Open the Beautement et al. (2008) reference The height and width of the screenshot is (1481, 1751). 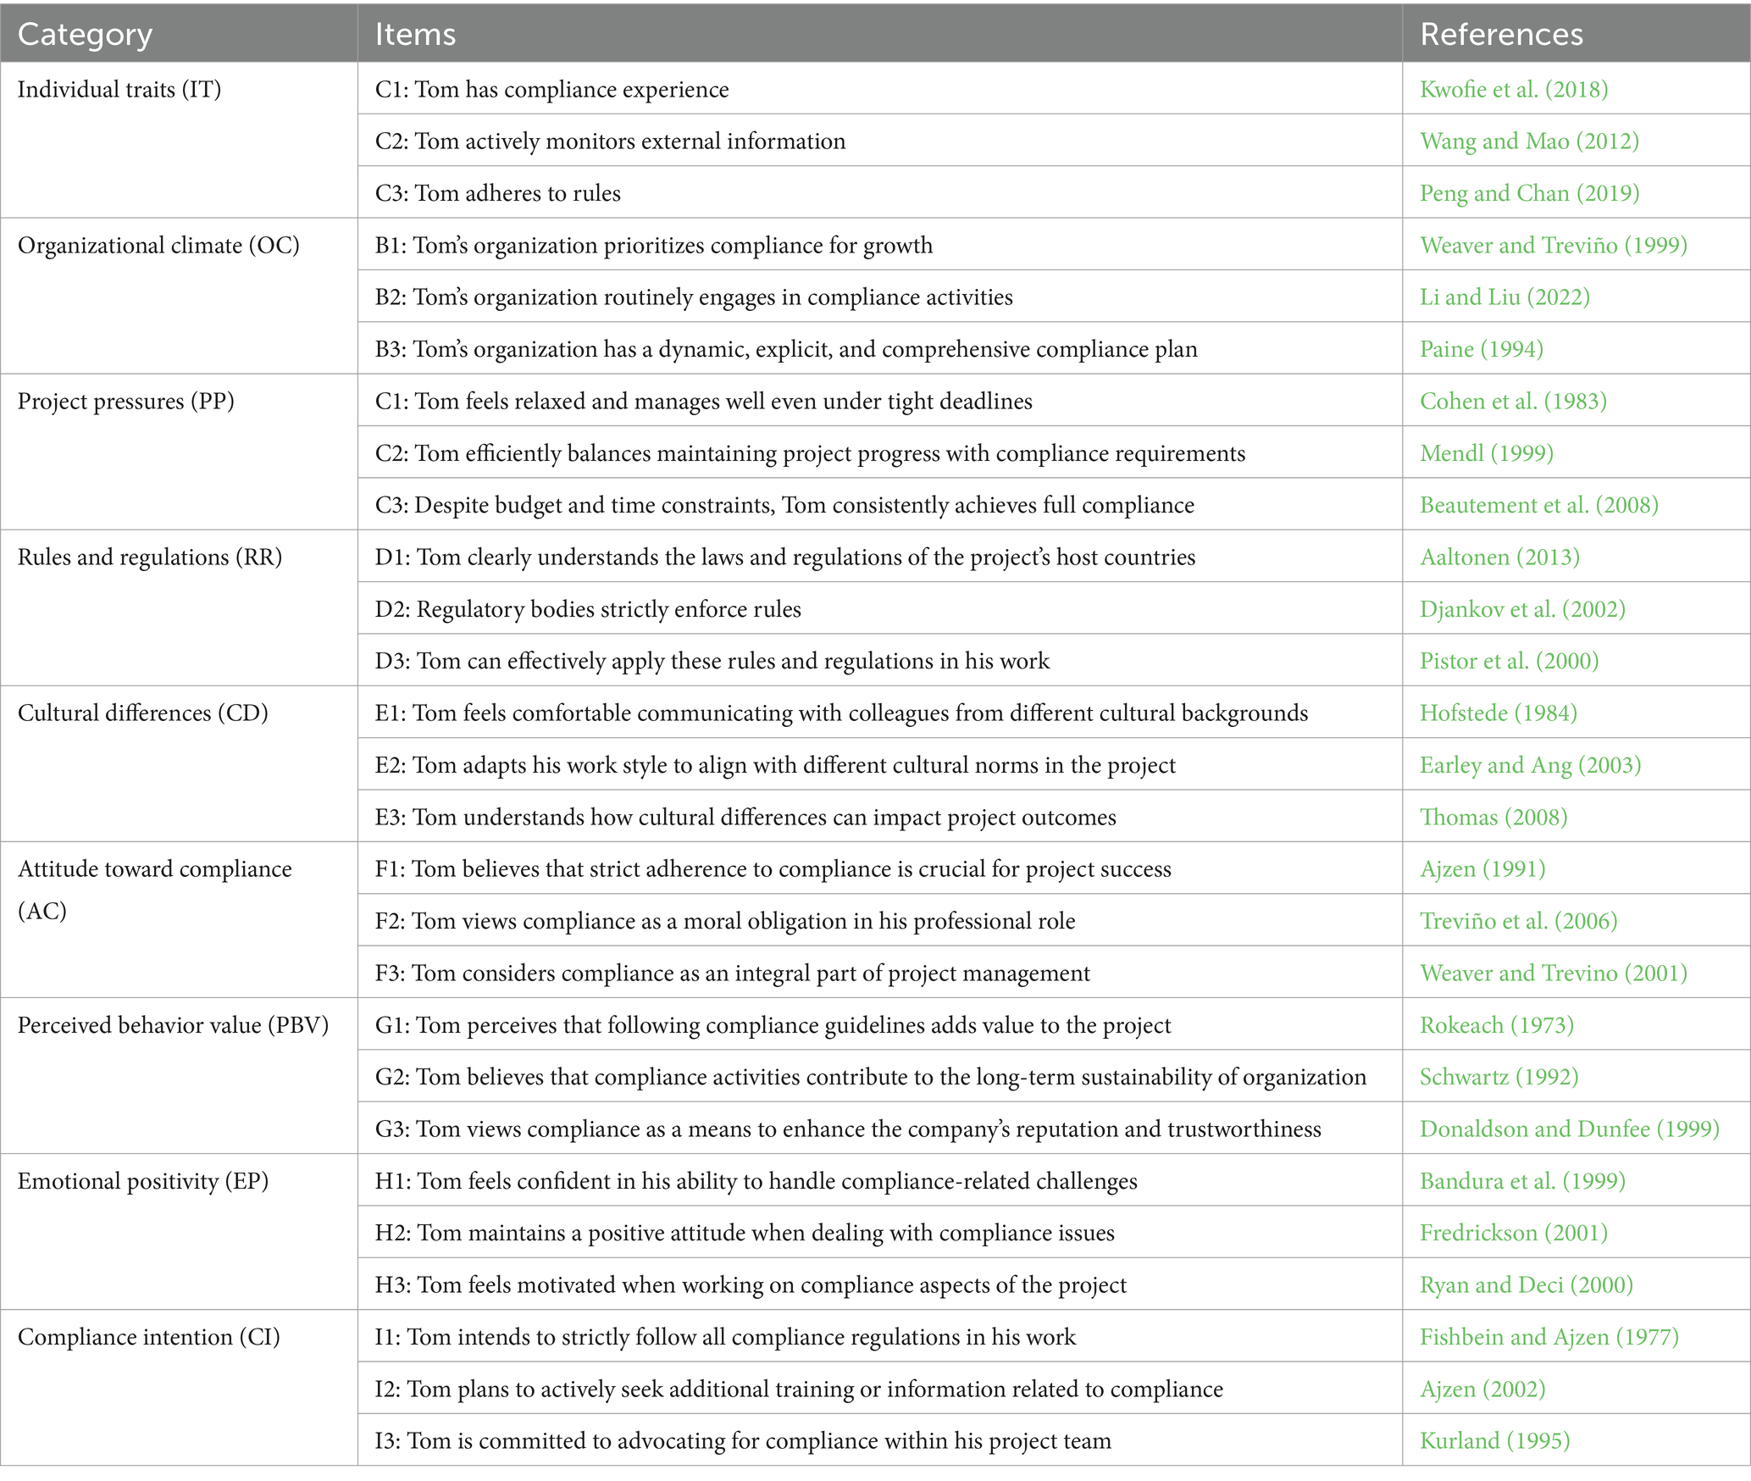[1539, 505]
